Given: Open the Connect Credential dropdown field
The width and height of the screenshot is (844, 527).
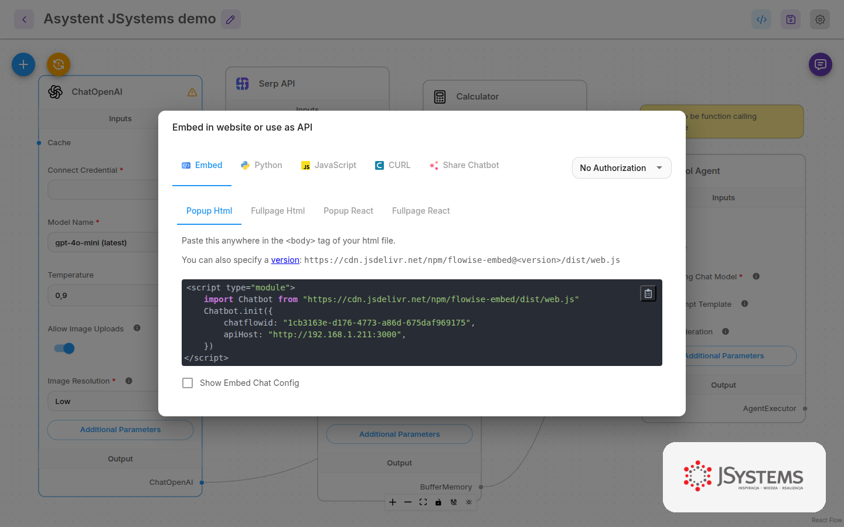Looking at the screenshot, I should [103, 190].
